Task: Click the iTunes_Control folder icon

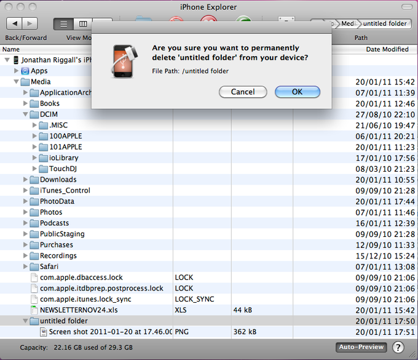Action: [34, 191]
